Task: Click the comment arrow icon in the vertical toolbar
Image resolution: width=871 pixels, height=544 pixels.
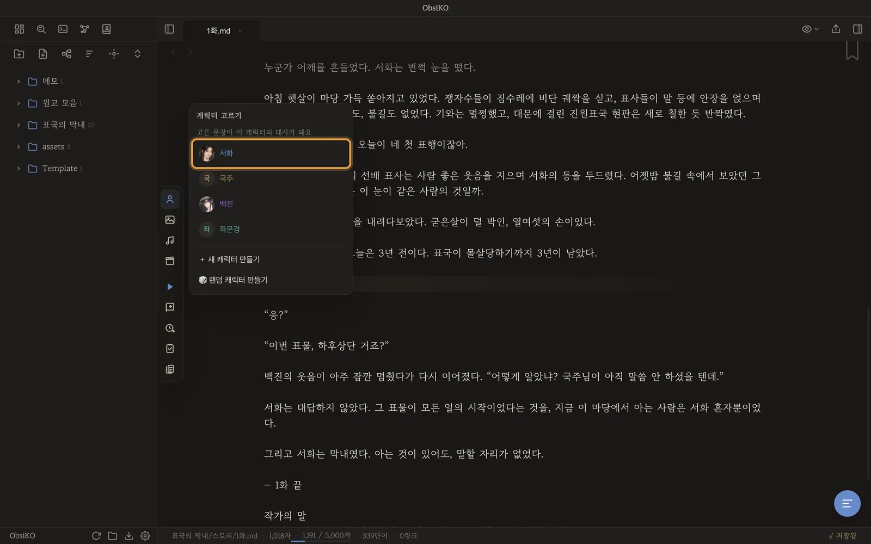Action: (x=170, y=307)
